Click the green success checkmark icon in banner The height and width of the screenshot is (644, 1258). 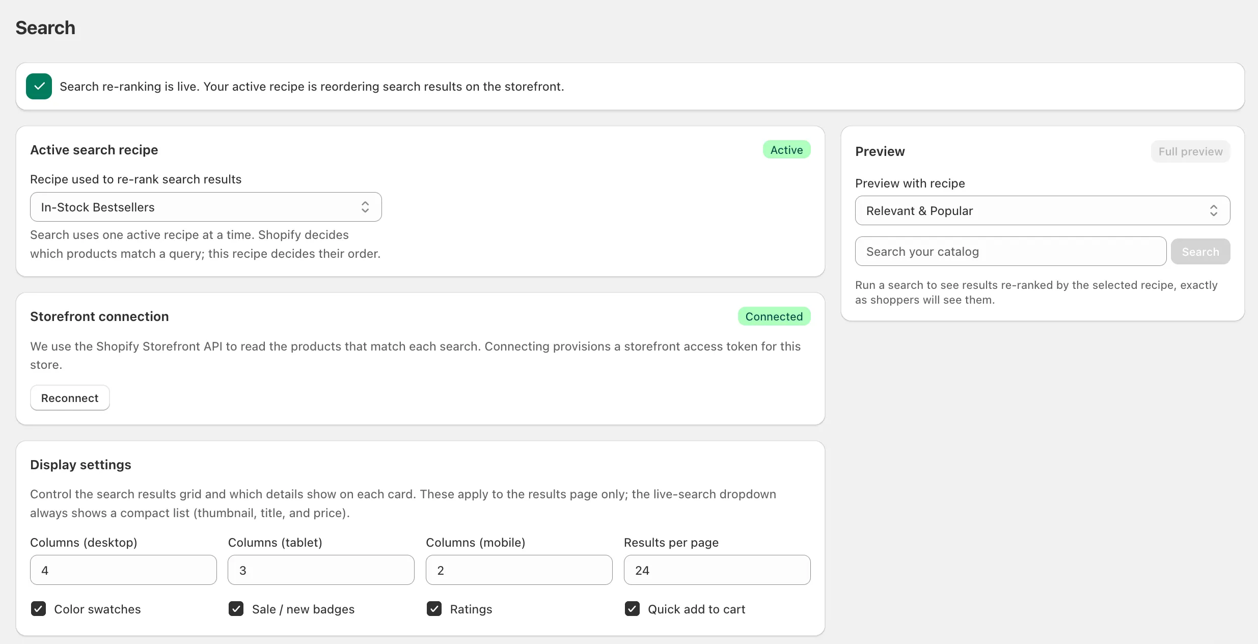pyautogui.click(x=39, y=86)
